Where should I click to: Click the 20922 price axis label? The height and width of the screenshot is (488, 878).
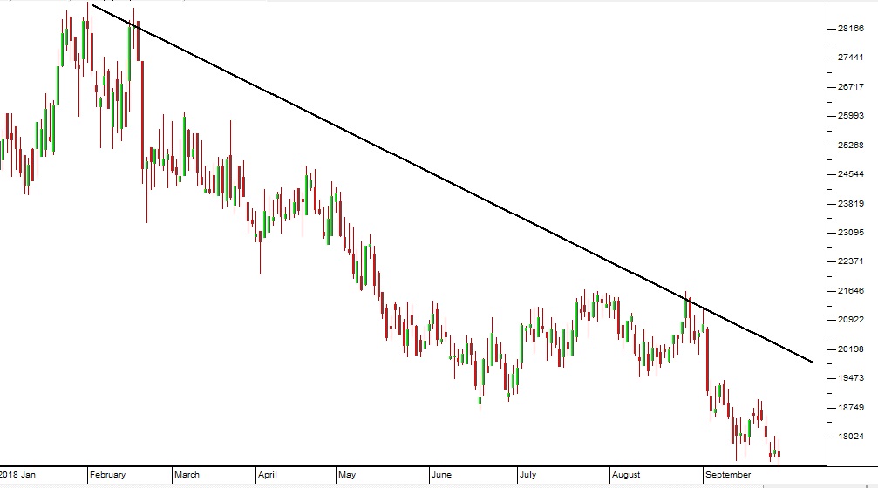click(851, 320)
